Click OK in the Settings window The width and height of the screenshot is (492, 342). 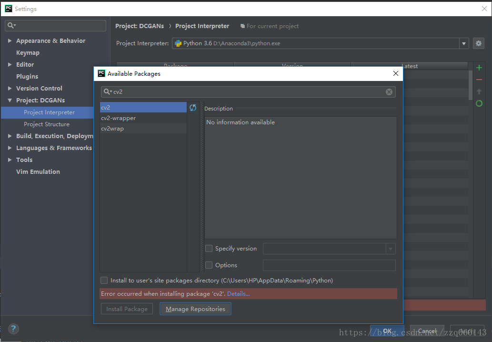point(387,331)
